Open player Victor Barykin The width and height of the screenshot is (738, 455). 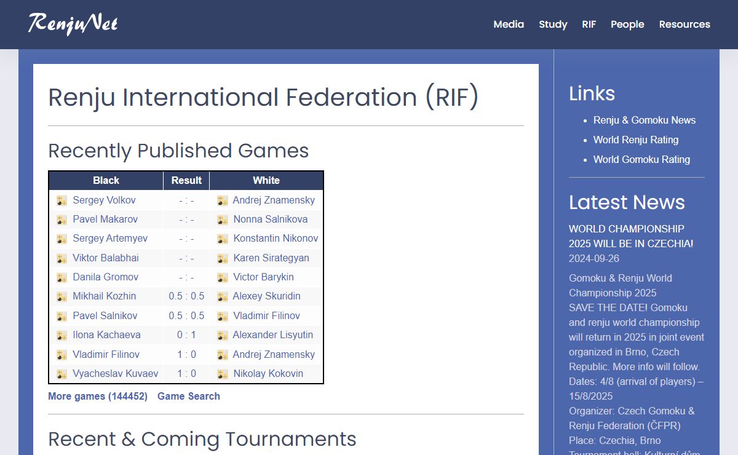coord(263,277)
